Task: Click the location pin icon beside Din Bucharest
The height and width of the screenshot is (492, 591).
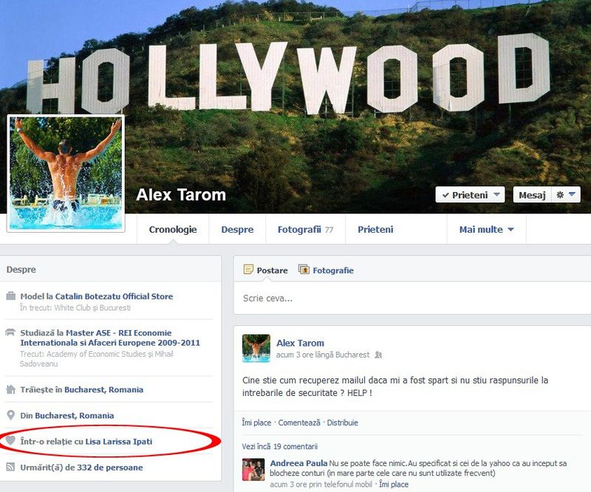Action: coord(11,415)
